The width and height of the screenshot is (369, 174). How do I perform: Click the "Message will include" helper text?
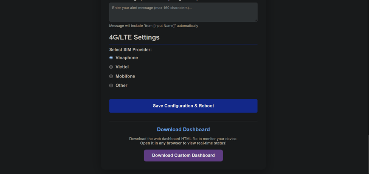tap(153, 26)
